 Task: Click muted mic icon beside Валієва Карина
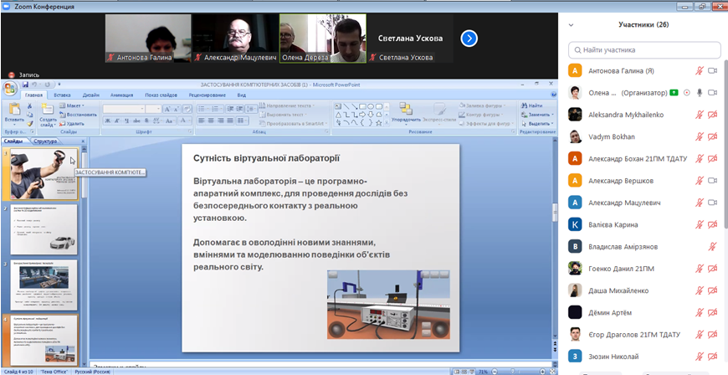[699, 224]
